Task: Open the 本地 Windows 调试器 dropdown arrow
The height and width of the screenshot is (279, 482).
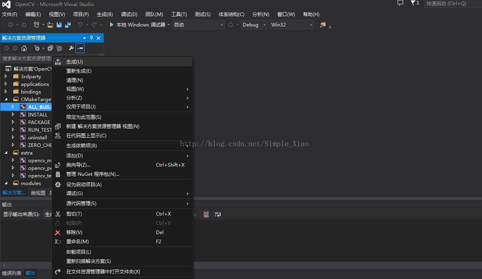Action: click(x=169, y=25)
